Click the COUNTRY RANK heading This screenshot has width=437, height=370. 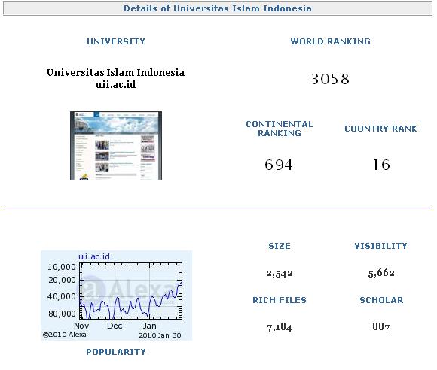(380, 129)
